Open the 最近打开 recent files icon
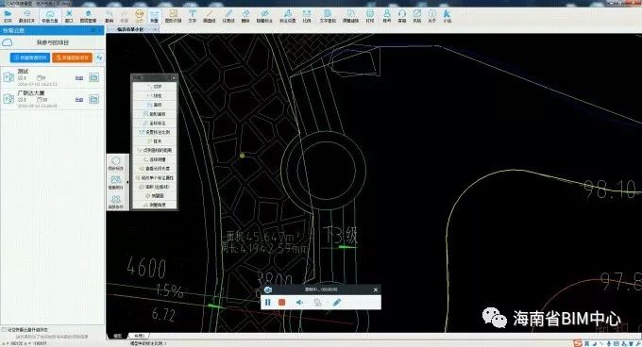The width and height of the screenshot is (642, 347). 26,16
